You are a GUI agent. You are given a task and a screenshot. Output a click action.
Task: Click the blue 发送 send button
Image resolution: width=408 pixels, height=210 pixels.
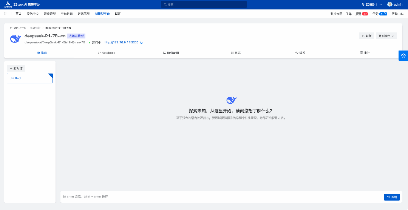click(x=392, y=197)
